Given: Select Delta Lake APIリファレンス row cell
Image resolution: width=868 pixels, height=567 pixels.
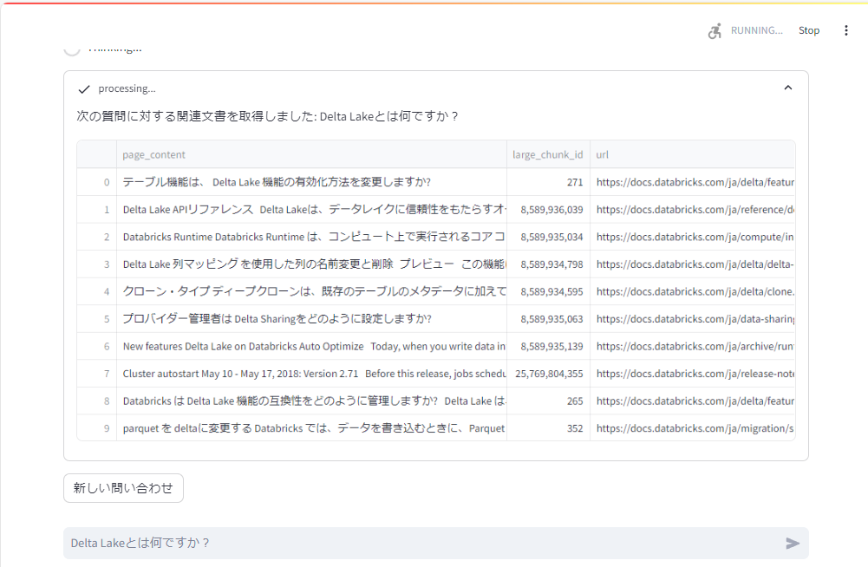Looking at the screenshot, I should point(311,209).
